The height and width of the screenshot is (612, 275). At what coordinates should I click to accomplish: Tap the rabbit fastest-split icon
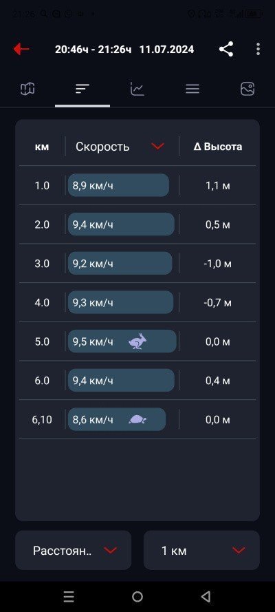pos(137,342)
